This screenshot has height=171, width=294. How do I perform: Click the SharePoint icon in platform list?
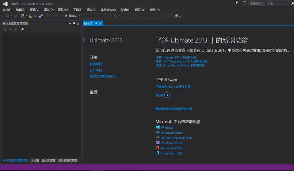coord(158,153)
